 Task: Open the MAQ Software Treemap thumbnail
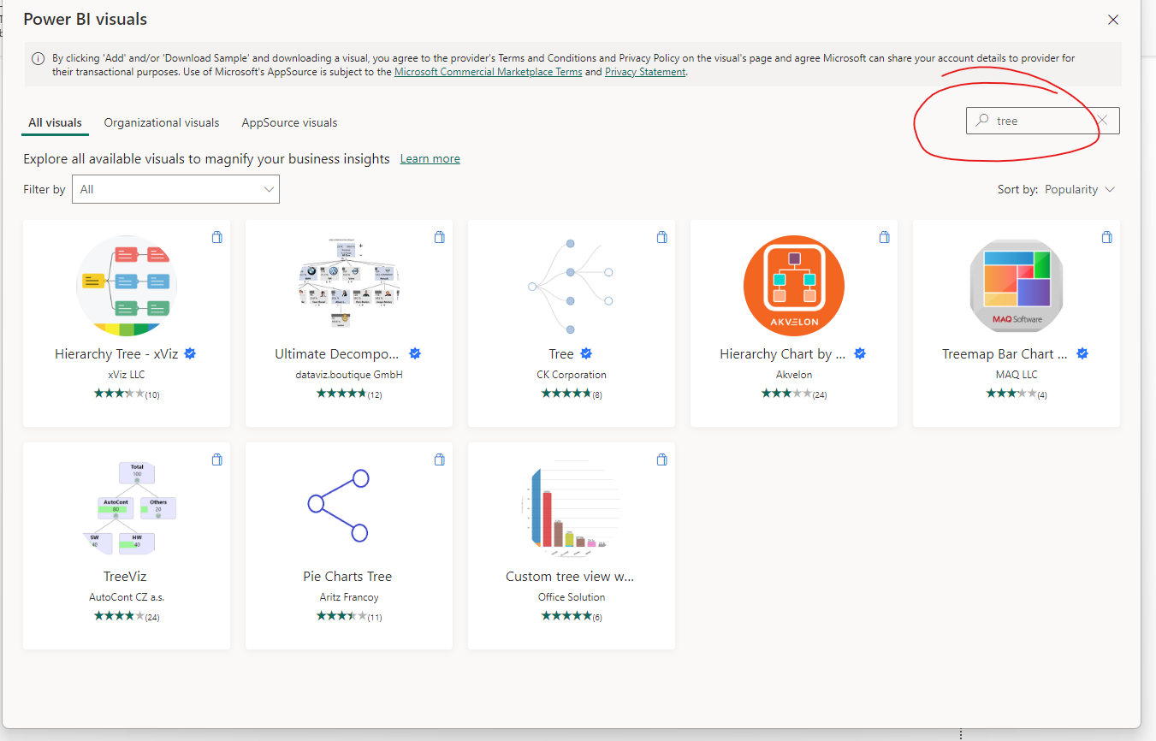tap(1017, 285)
